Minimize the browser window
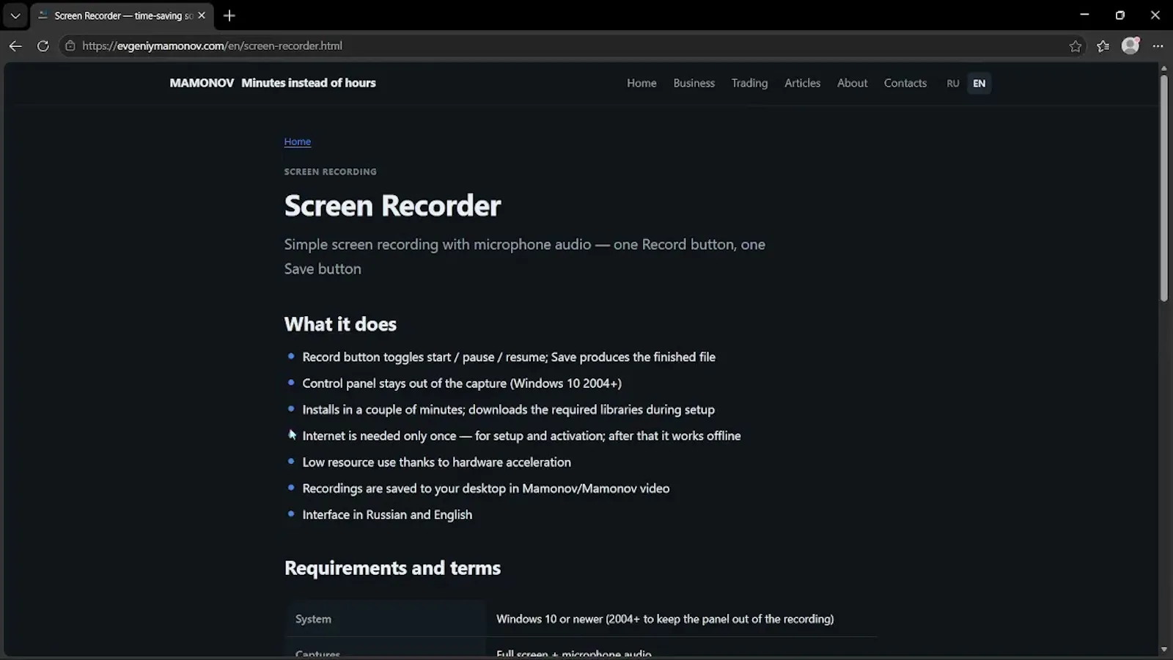The image size is (1173, 660). pyautogui.click(x=1084, y=15)
